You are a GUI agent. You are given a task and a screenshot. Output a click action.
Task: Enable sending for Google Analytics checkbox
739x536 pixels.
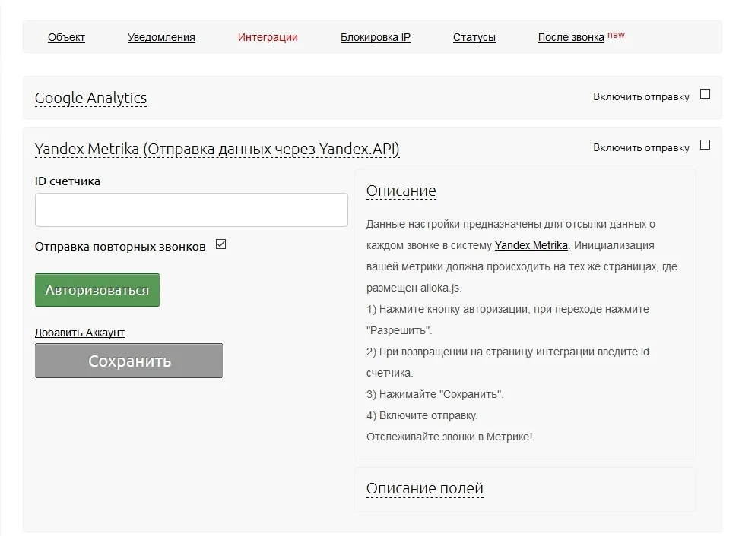click(705, 94)
